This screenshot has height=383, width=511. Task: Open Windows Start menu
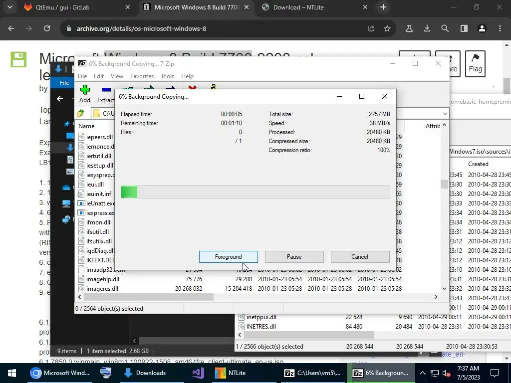click(x=12, y=373)
